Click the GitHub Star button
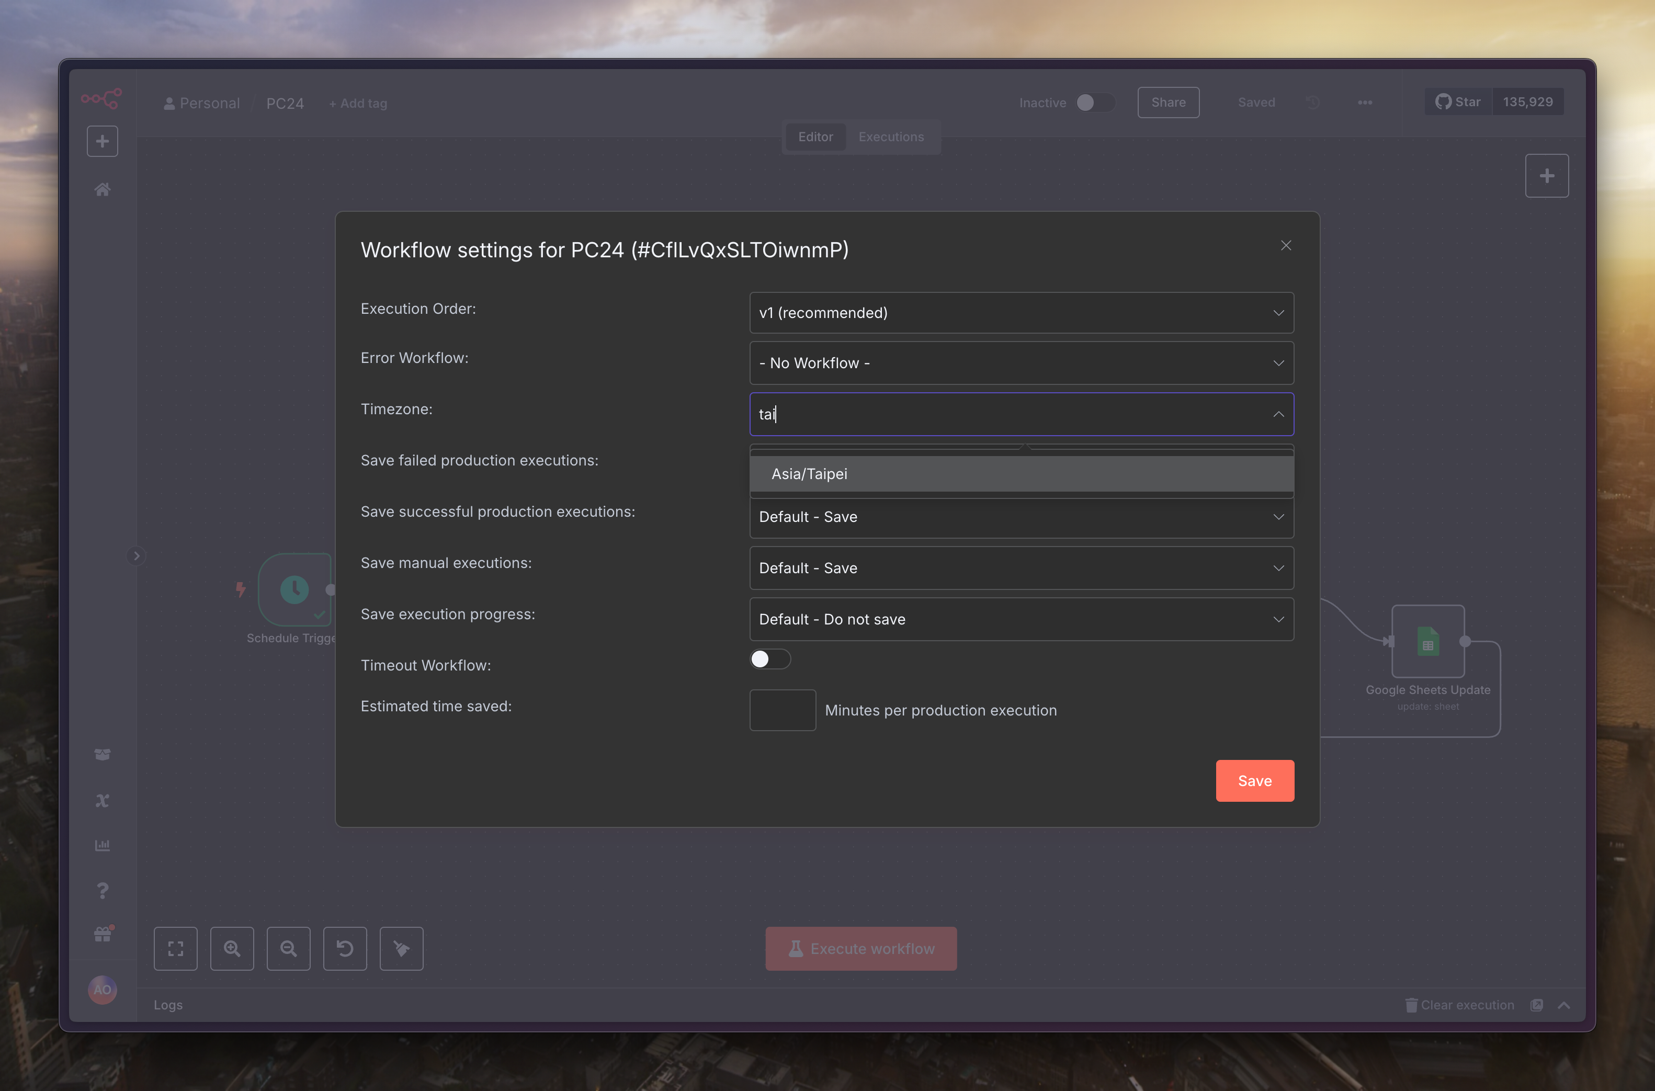The height and width of the screenshot is (1091, 1655). [1459, 101]
